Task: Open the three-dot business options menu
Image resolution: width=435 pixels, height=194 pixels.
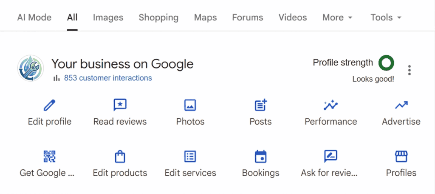Action: (409, 70)
